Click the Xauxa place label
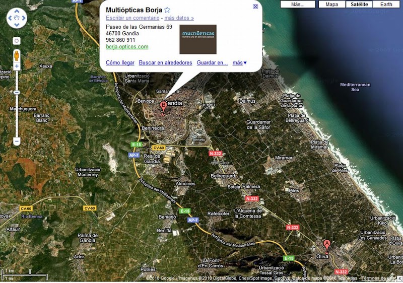This screenshot has height=283, width=403. [x=45, y=66]
